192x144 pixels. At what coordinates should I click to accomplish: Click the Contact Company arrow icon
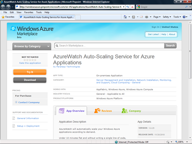[x=16, y=102]
